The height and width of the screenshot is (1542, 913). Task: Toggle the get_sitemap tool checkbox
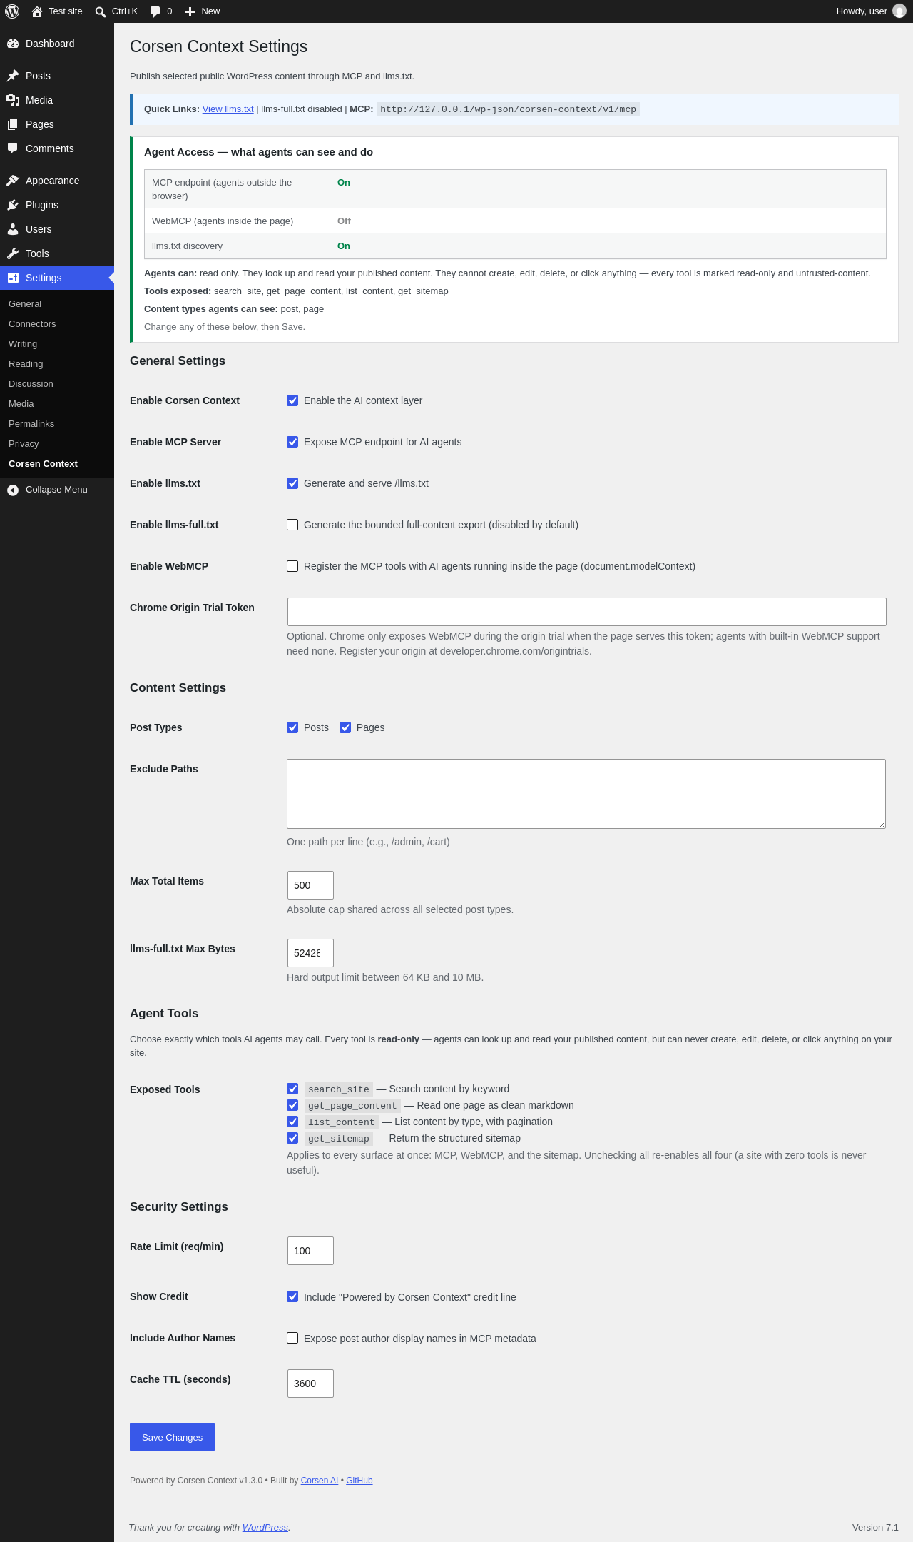(x=292, y=1138)
